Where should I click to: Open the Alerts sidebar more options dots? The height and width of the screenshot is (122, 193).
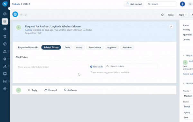click(9, 52)
